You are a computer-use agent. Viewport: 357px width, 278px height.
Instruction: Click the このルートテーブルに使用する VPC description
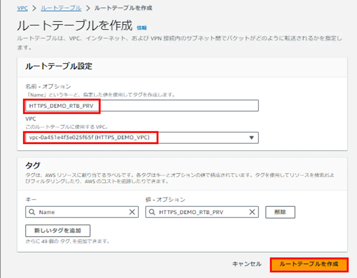click(x=67, y=127)
